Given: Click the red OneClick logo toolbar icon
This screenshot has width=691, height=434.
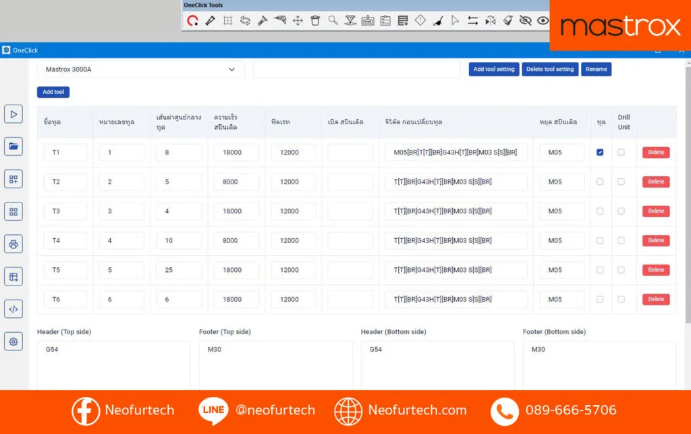Looking at the screenshot, I should point(192,21).
